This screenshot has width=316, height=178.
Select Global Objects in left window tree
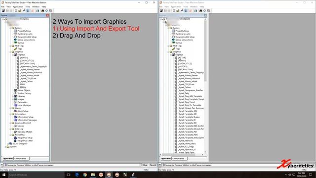pos(24,90)
